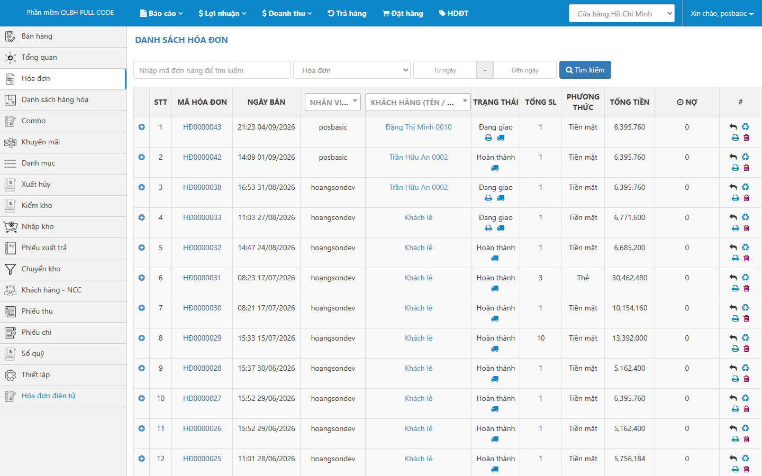Expand row HĐ0000038 using the plus icon

click(141, 187)
